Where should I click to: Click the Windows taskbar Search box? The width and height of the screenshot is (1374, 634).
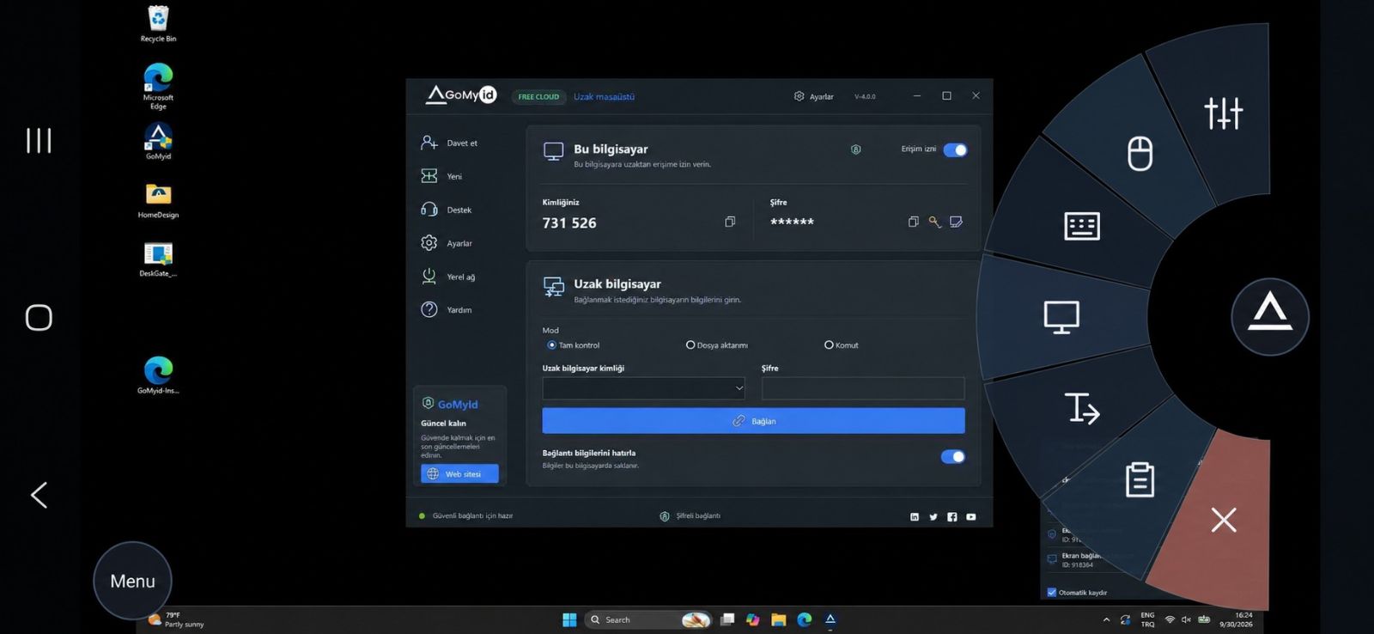[x=648, y=619]
